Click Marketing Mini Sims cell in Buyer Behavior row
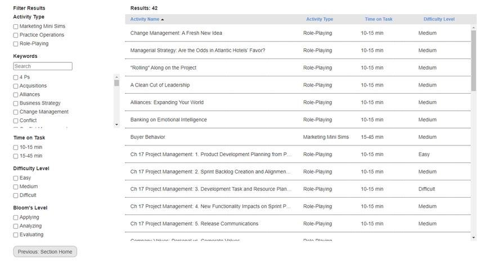Screen dimensions: 490x264 point(326,137)
